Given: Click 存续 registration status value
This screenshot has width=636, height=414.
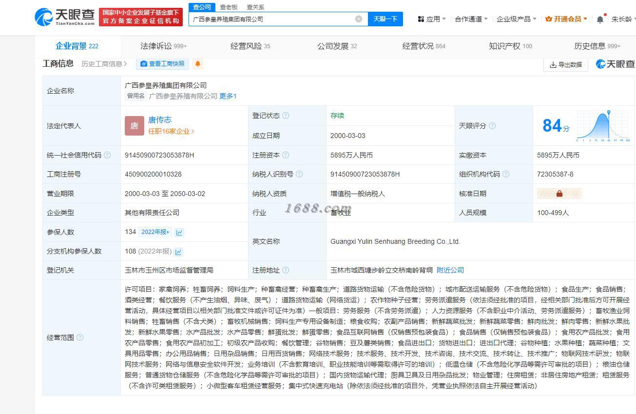Looking at the screenshot, I should click(337, 116).
